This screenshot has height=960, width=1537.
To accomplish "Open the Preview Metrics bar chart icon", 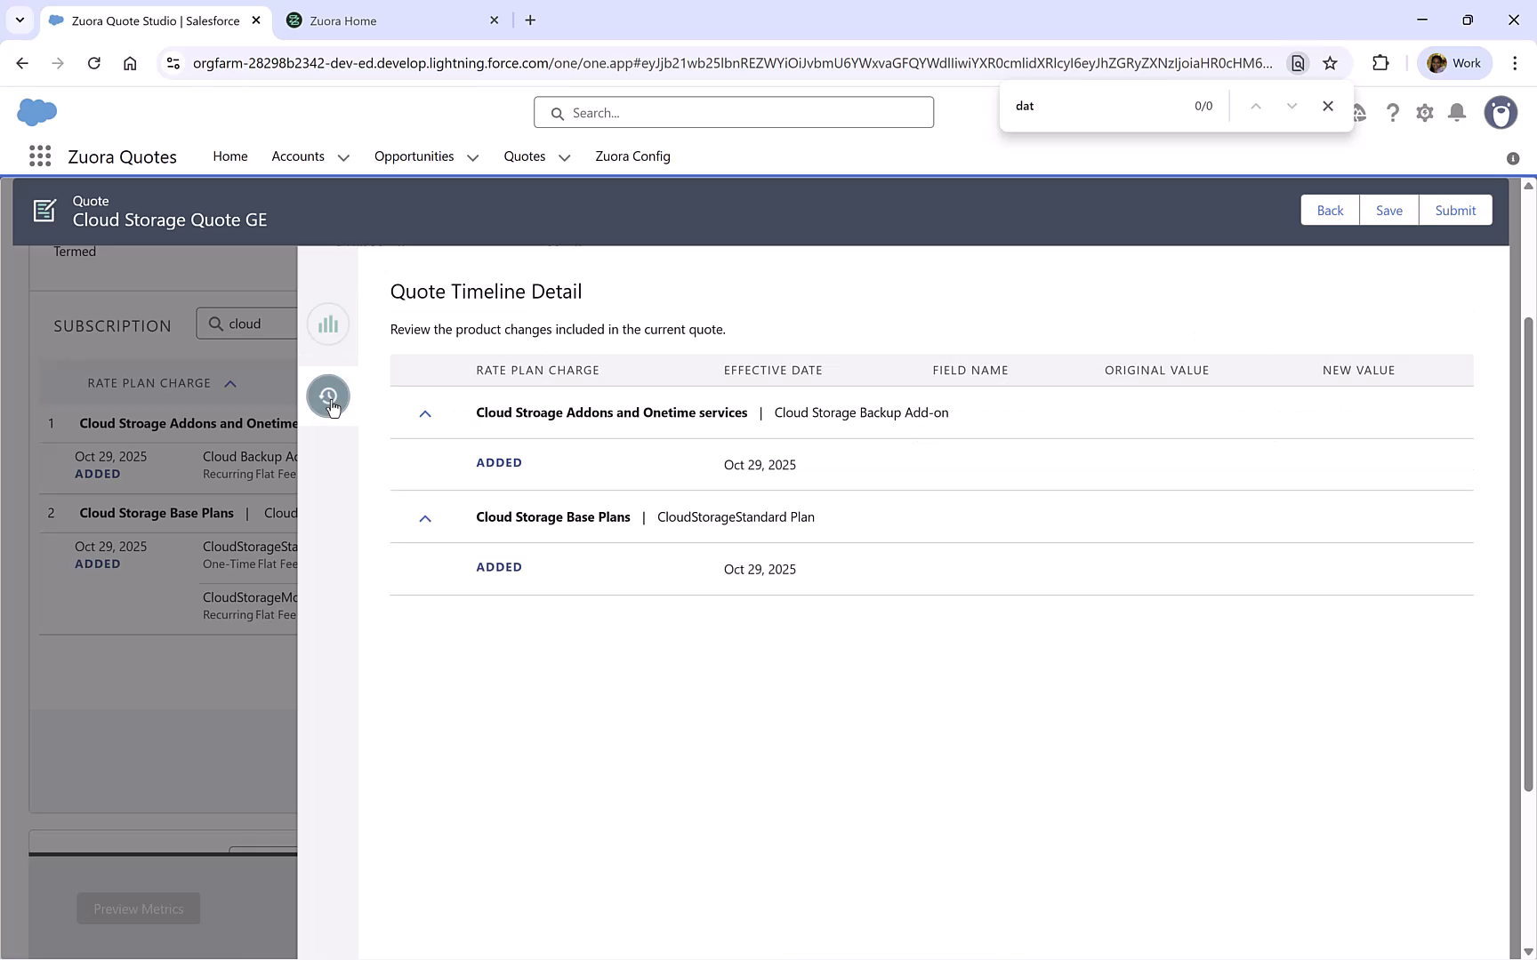I will click(328, 324).
